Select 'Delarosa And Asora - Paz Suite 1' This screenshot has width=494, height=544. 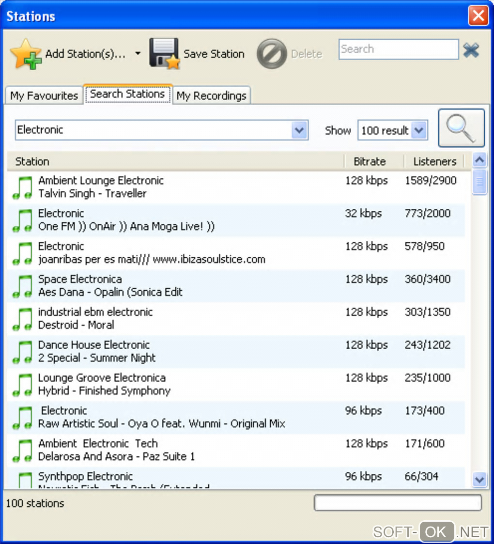(x=116, y=456)
